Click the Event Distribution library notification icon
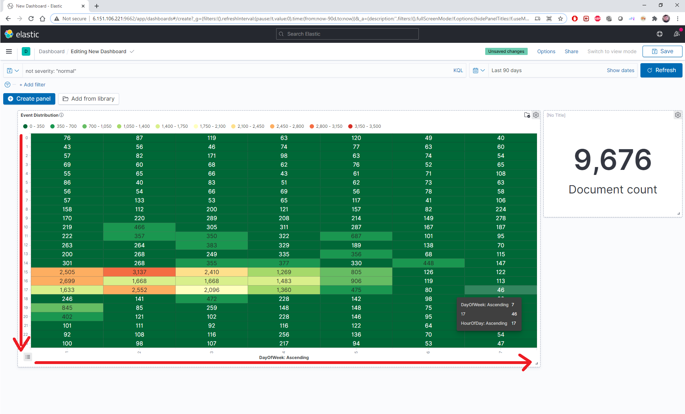Image resolution: width=685 pixels, height=414 pixels. pyautogui.click(x=527, y=115)
